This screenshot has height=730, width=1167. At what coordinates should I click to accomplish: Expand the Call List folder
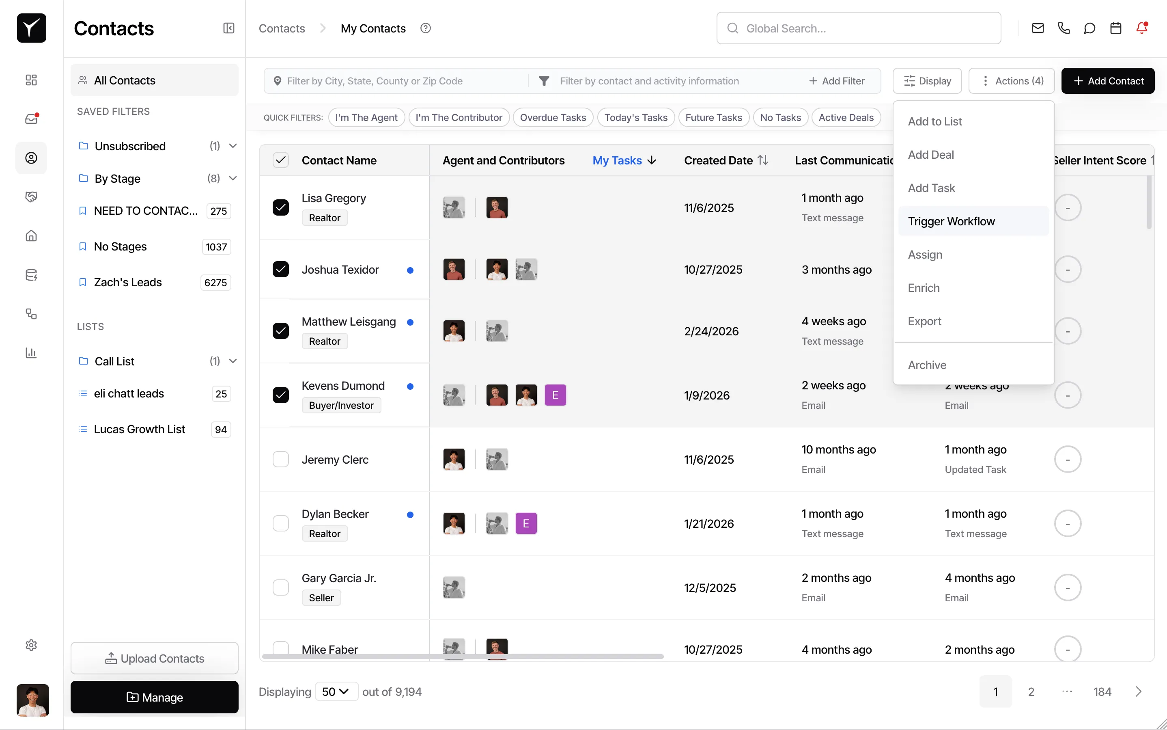pyautogui.click(x=233, y=361)
